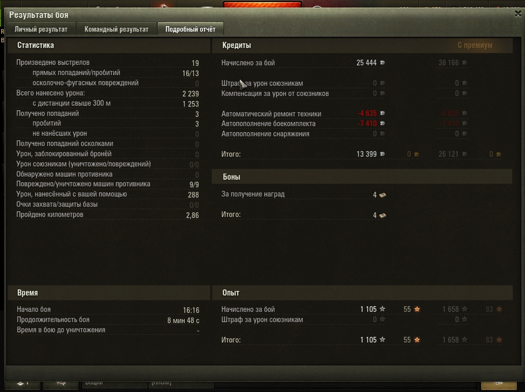
Task: Click the bonds icon in Боны Итого row
Action: click(x=382, y=215)
